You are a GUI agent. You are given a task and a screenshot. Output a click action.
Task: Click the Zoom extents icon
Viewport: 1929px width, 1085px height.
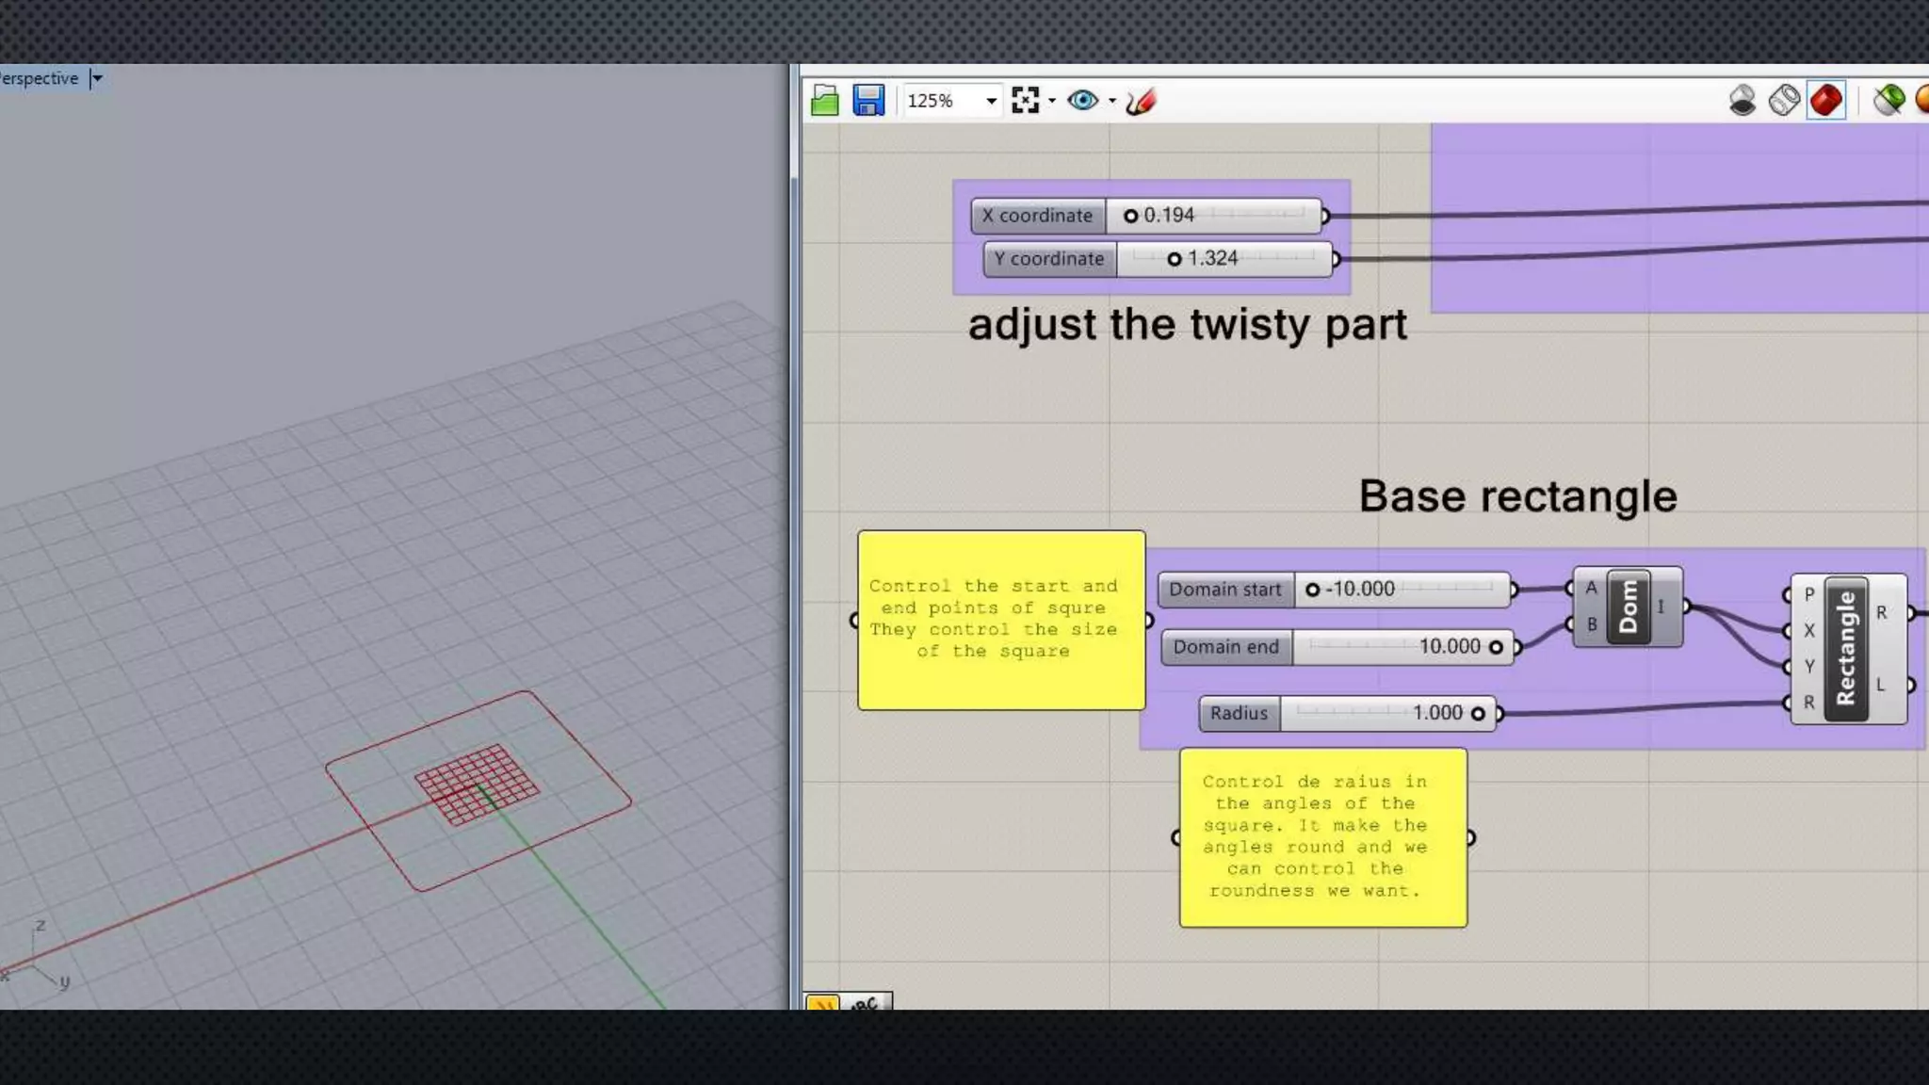1025,100
